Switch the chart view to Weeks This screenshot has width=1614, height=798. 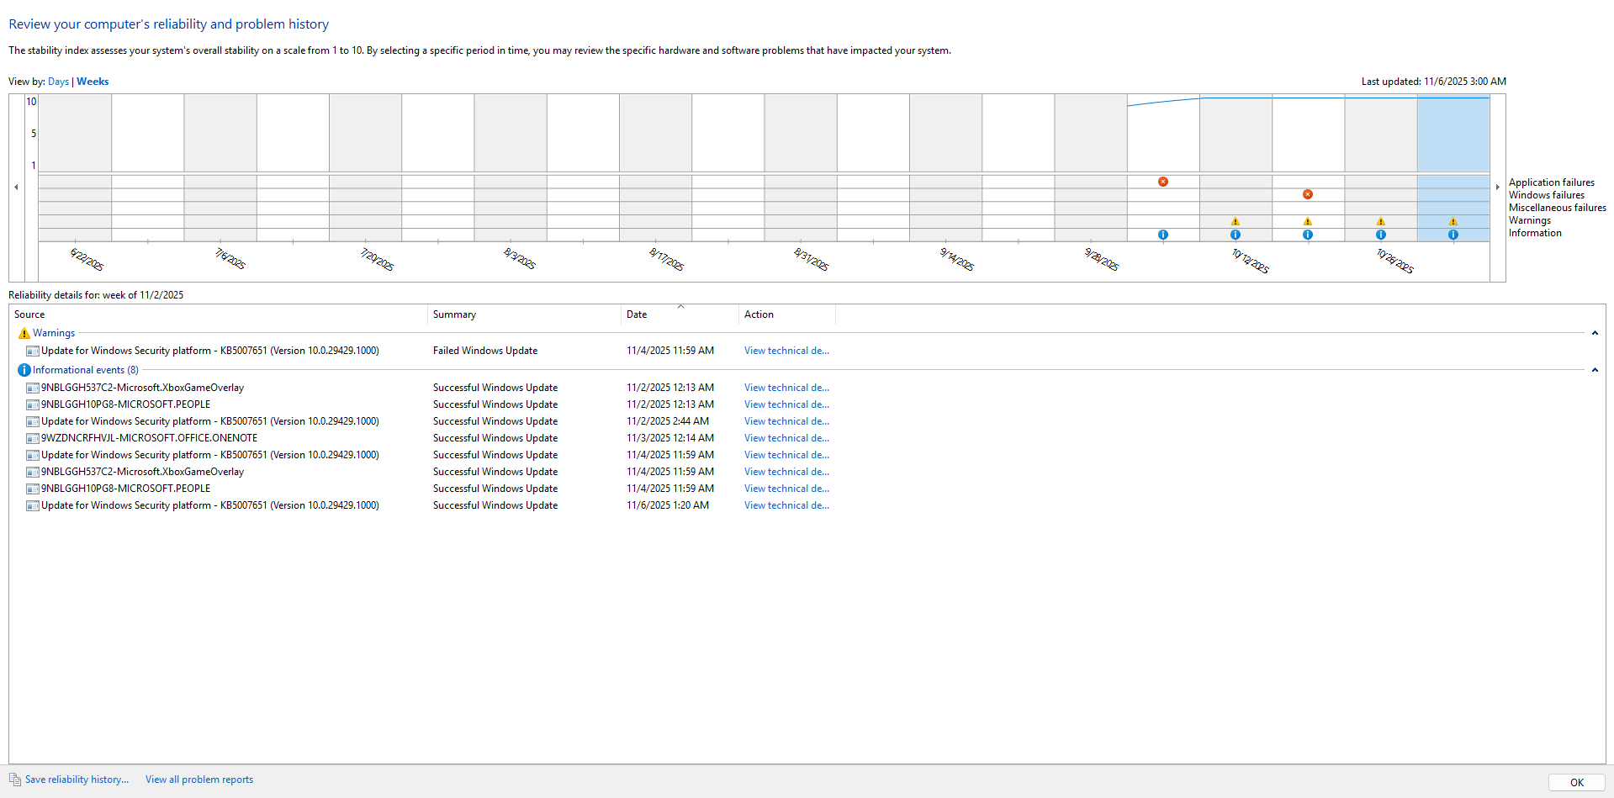click(x=93, y=82)
